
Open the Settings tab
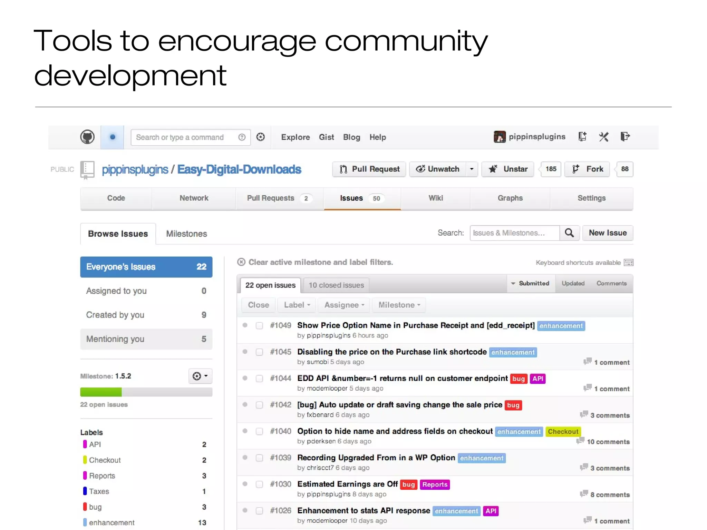click(592, 198)
